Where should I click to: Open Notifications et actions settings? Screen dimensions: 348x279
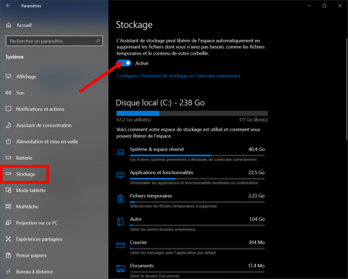click(x=40, y=109)
